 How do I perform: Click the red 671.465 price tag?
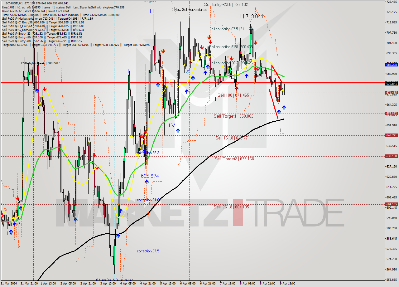click(392, 93)
